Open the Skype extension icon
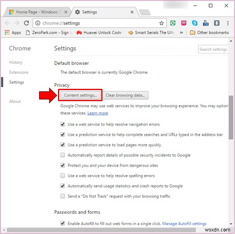 click(195, 23)
